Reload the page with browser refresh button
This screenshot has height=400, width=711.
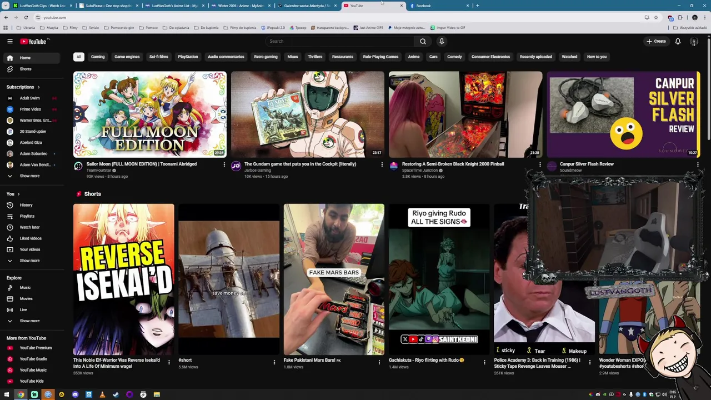[x=26, y=17]
